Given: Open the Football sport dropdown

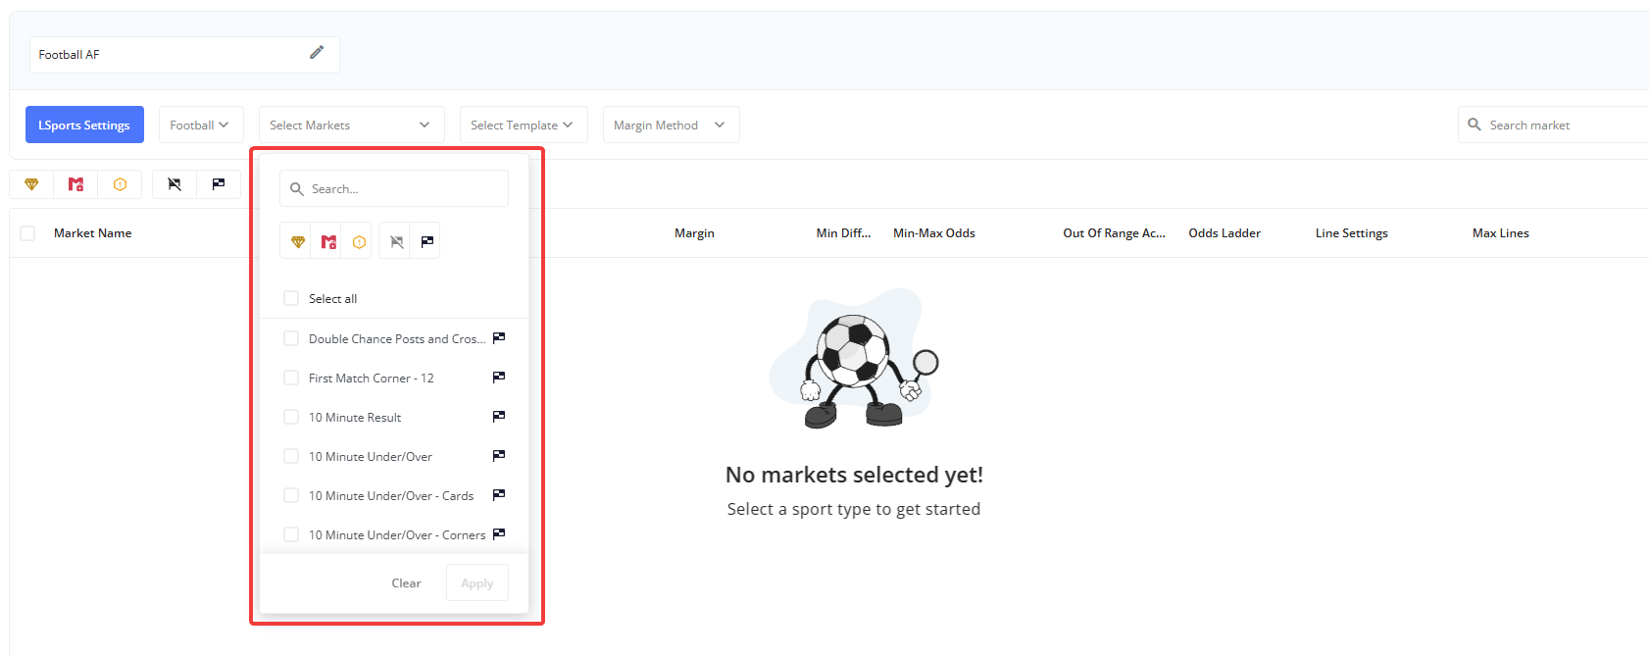Looking at the screenshot, I should 200,125.
